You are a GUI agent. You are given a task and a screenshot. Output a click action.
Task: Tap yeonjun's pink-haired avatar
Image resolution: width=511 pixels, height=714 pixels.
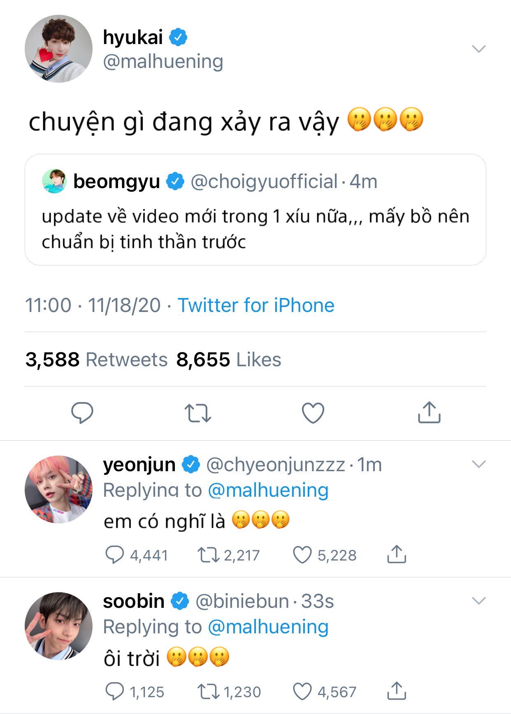pyautogui.click(x=58, y=489)
